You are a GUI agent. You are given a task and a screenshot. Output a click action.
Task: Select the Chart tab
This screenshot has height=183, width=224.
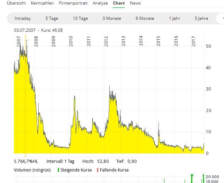119,3
